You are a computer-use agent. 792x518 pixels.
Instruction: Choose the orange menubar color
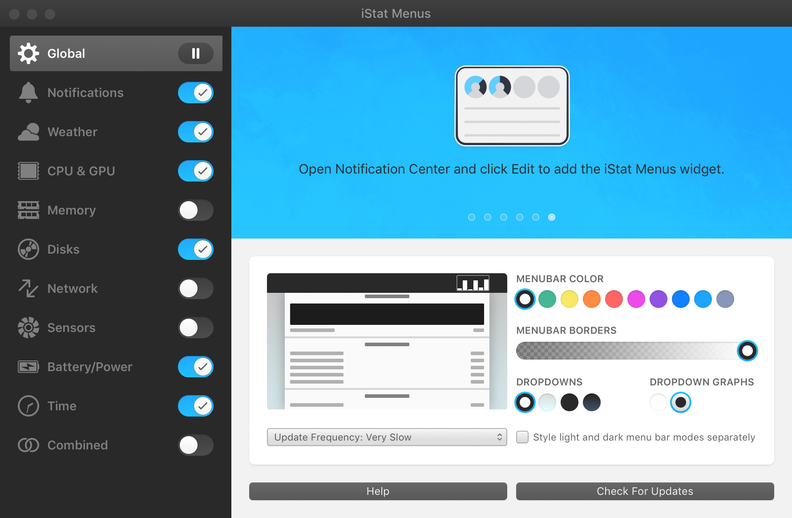(592, 299)
